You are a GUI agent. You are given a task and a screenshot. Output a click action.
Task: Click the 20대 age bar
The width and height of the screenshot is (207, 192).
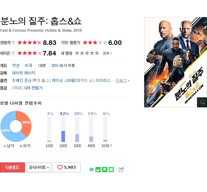(x=63, y=129)
